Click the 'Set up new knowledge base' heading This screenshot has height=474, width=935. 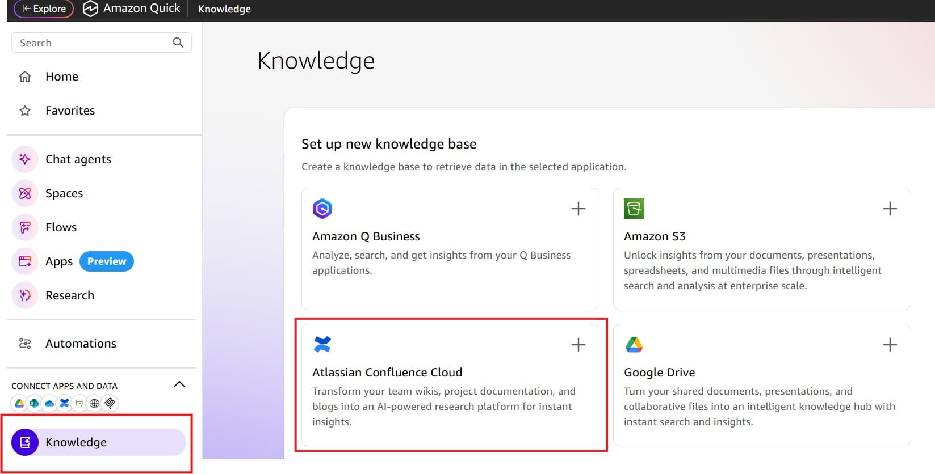point(389,144)
